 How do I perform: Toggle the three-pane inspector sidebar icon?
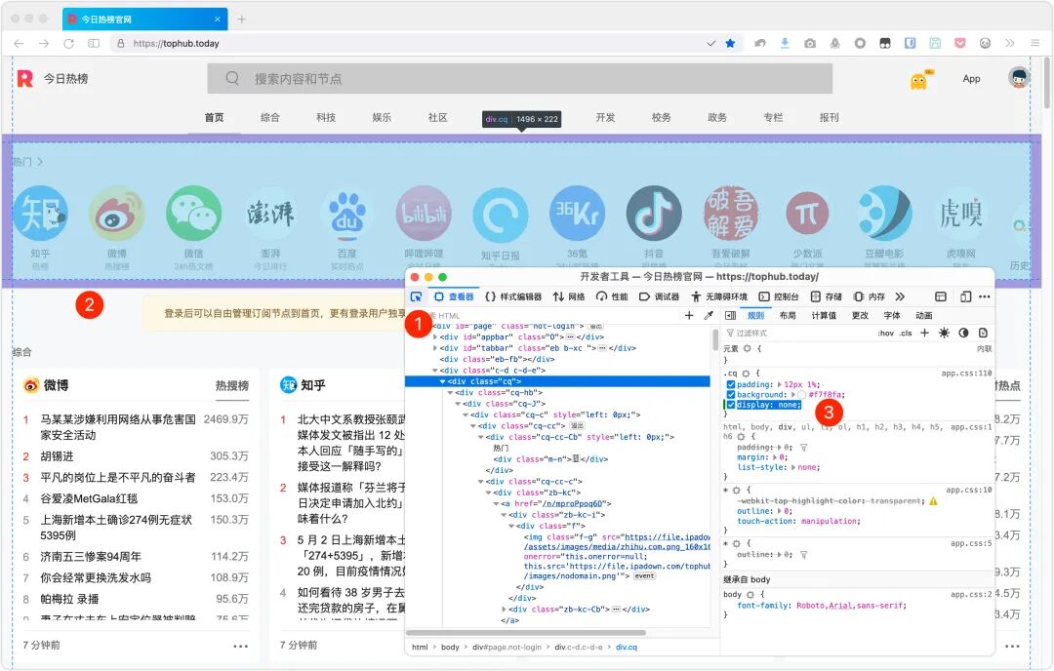pos(731,315)
